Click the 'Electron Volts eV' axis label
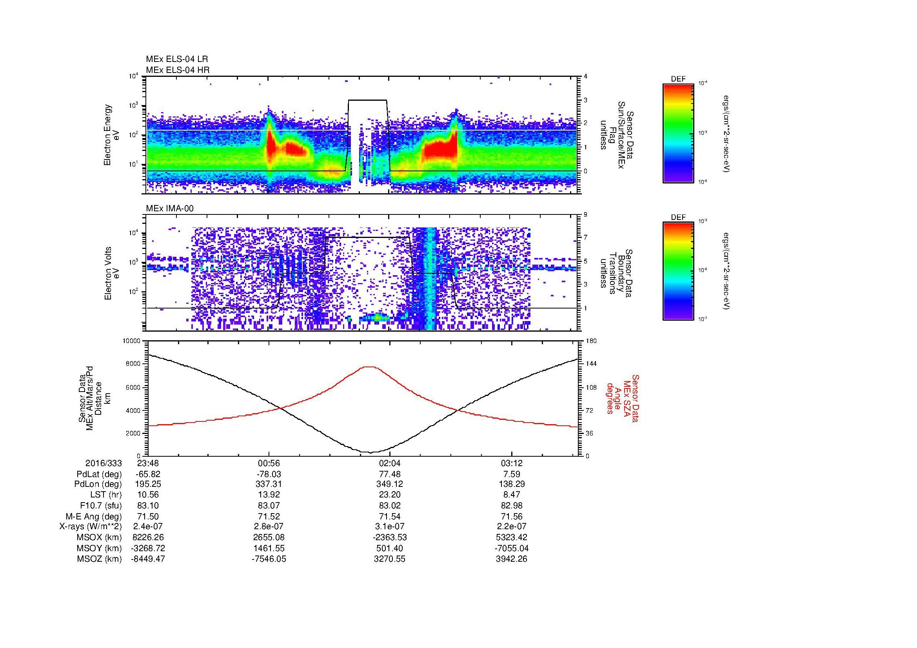Screen dimensions: 917x648 point(112,273)
